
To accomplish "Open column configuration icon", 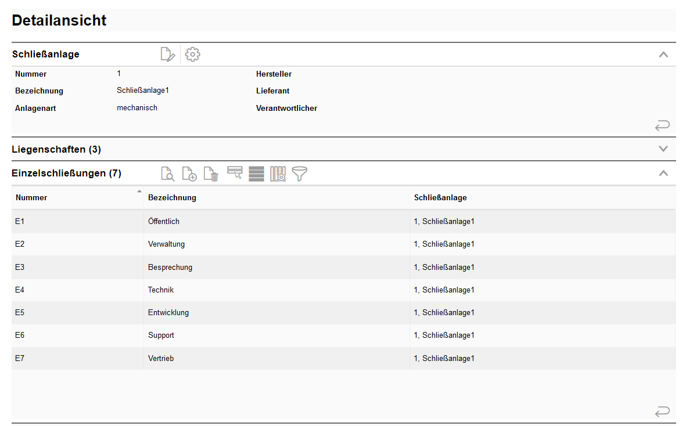I will pos(278,174).
